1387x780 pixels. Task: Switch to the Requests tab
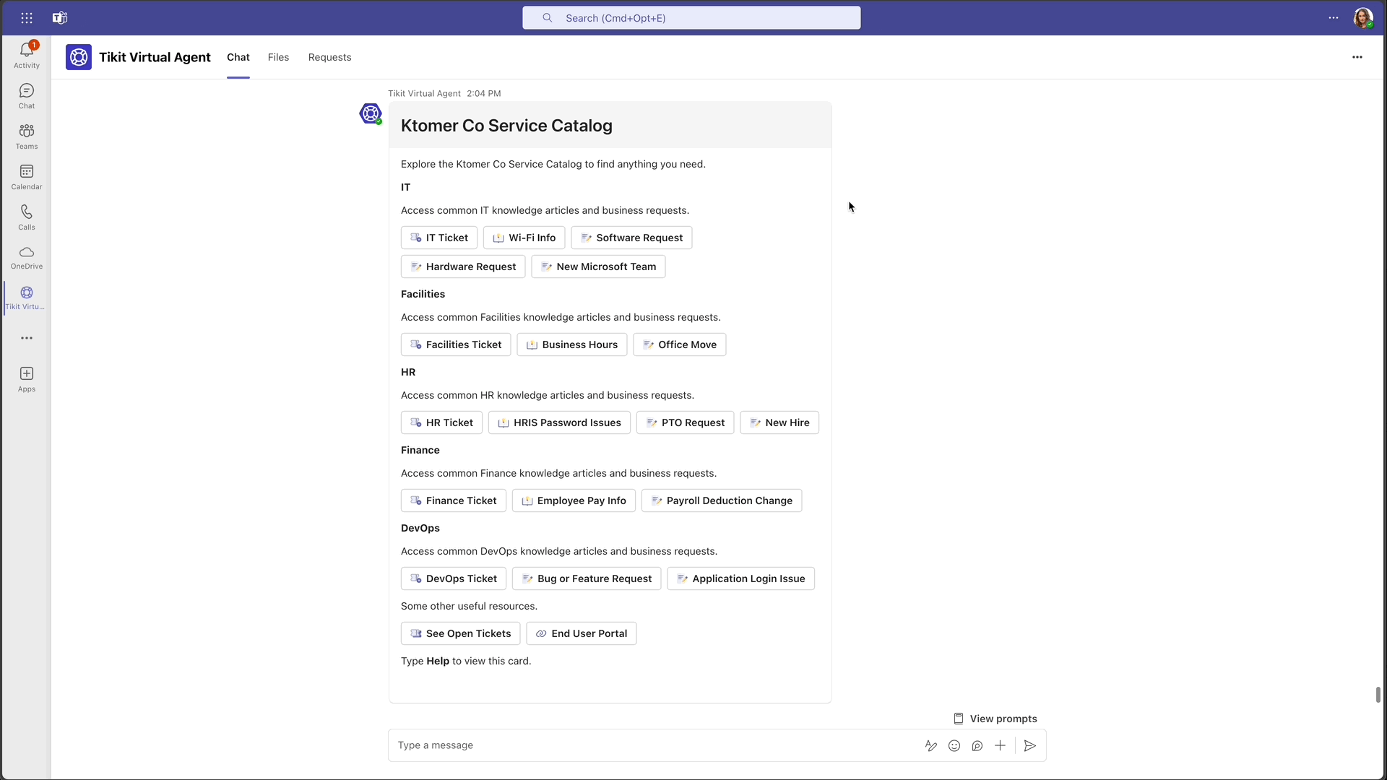click(329, 57)
